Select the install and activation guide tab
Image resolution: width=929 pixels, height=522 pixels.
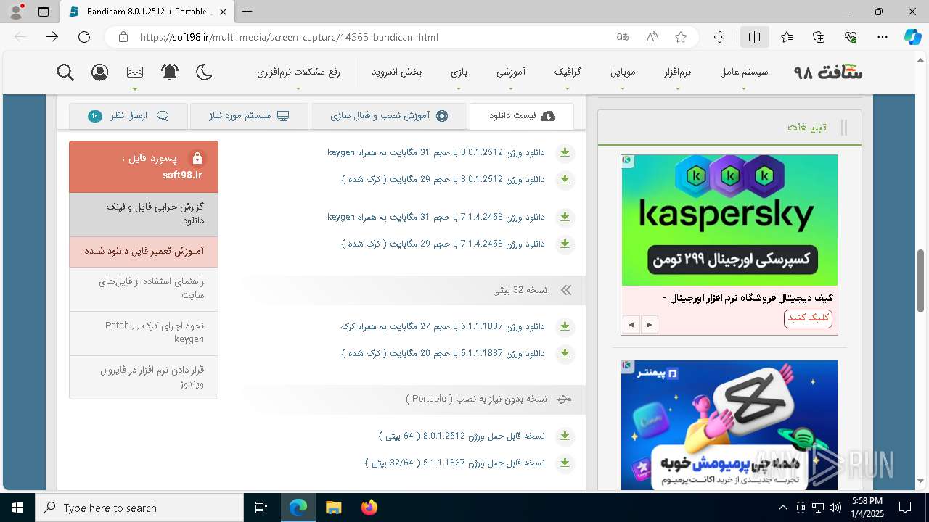(x=389, y=116)
